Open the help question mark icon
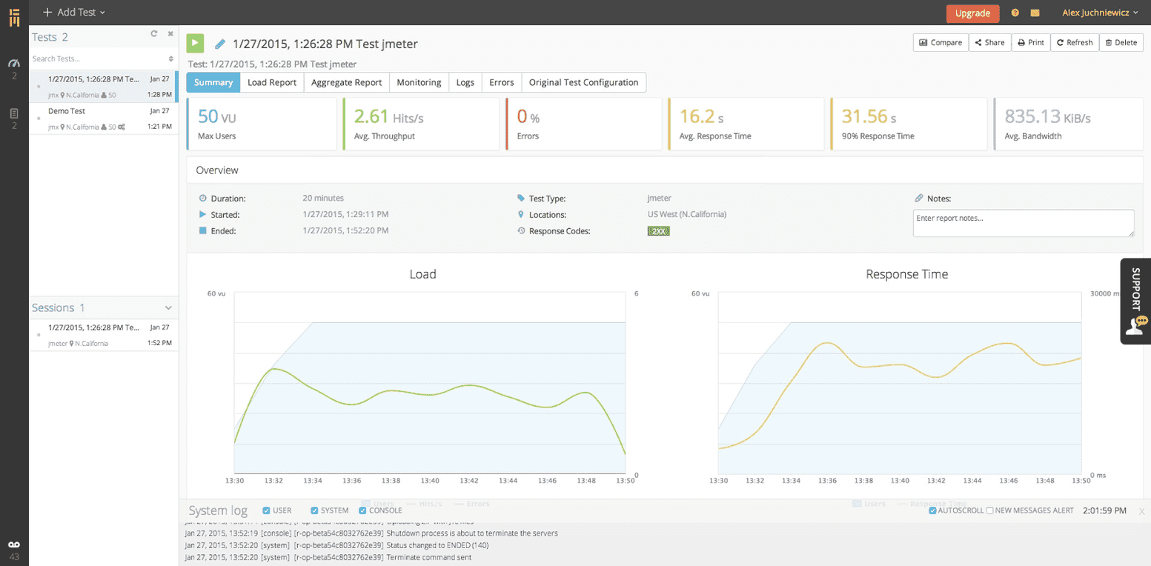The image size is (1151, 566). click(x=1015, y=13)
